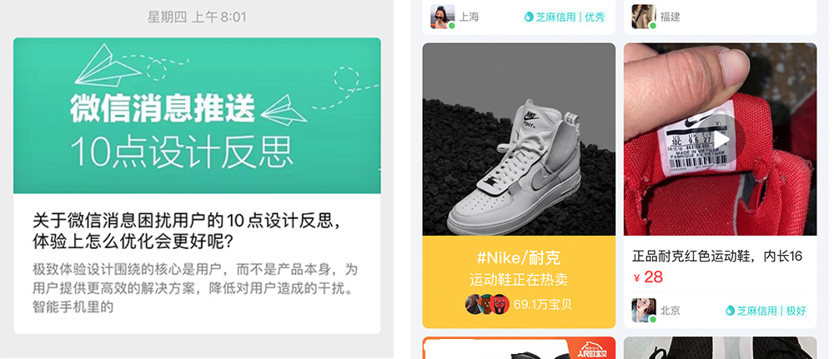This screenshot has width=834, height=359.
Task: Click the video play button on red shoe
Action: pos(721,140)
